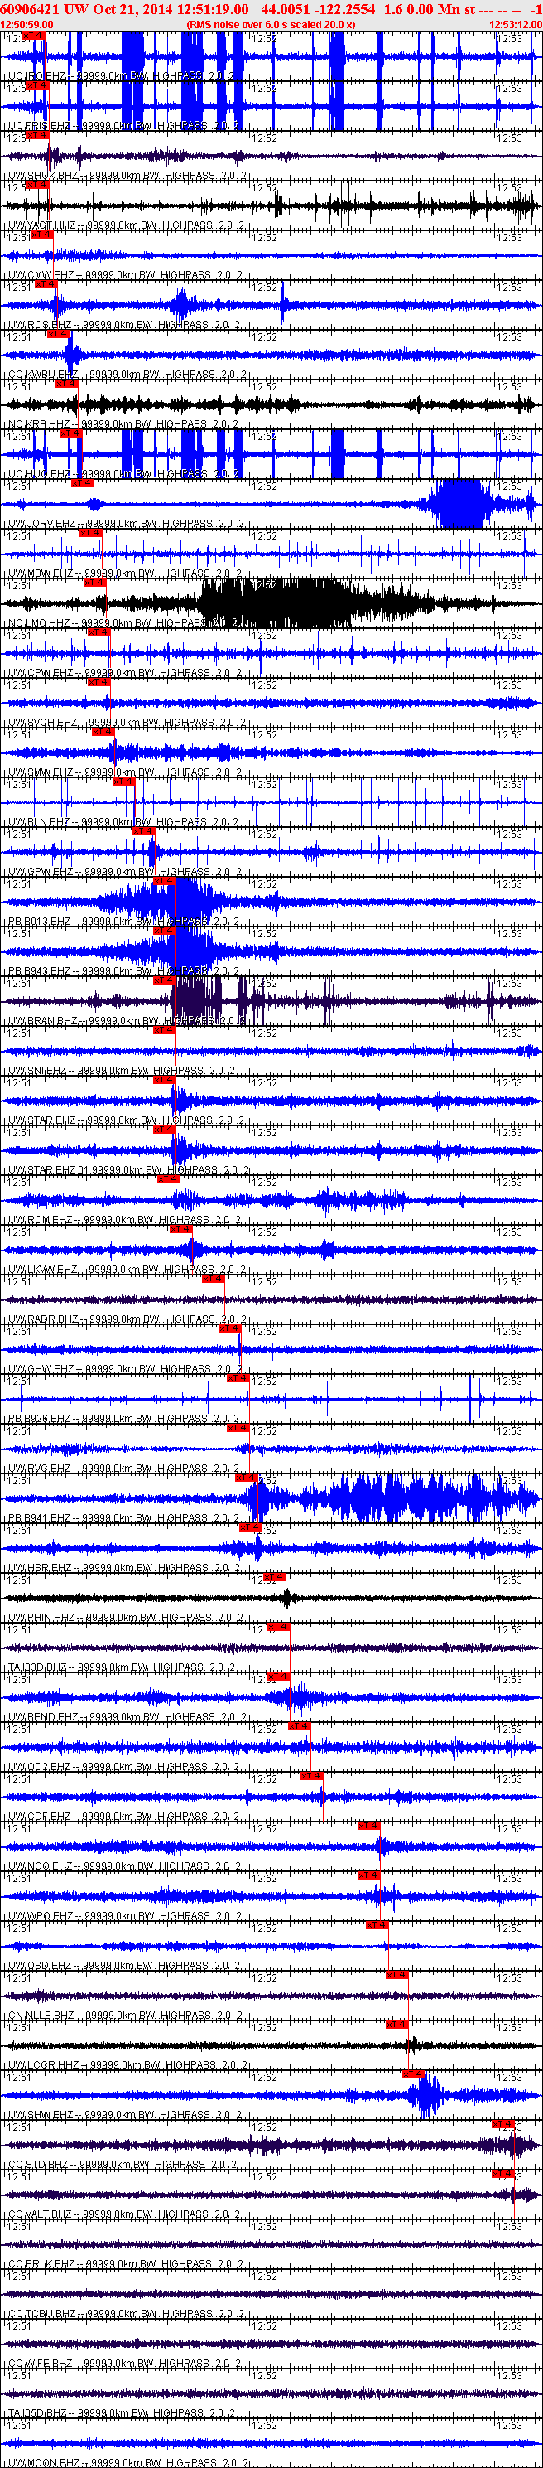The image size is (543, 2468).
Task: Click red pick marker on CC.VALT.BHZ trace
Action: coord(502,2174)
